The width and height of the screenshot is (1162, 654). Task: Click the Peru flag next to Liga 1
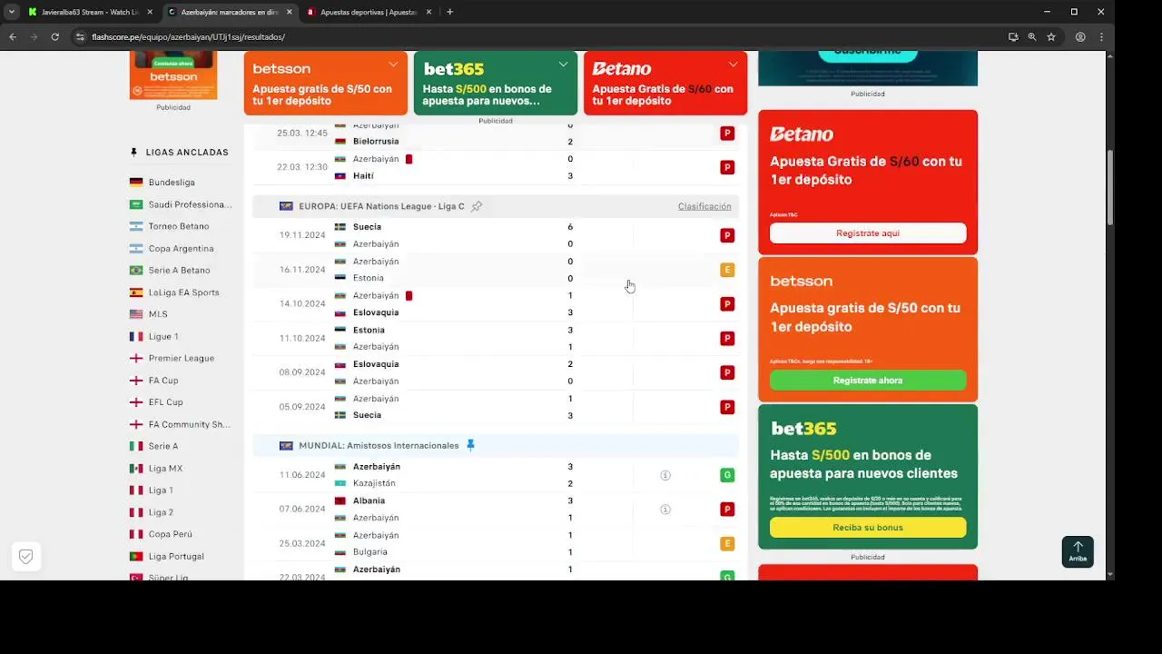(136, 490)
